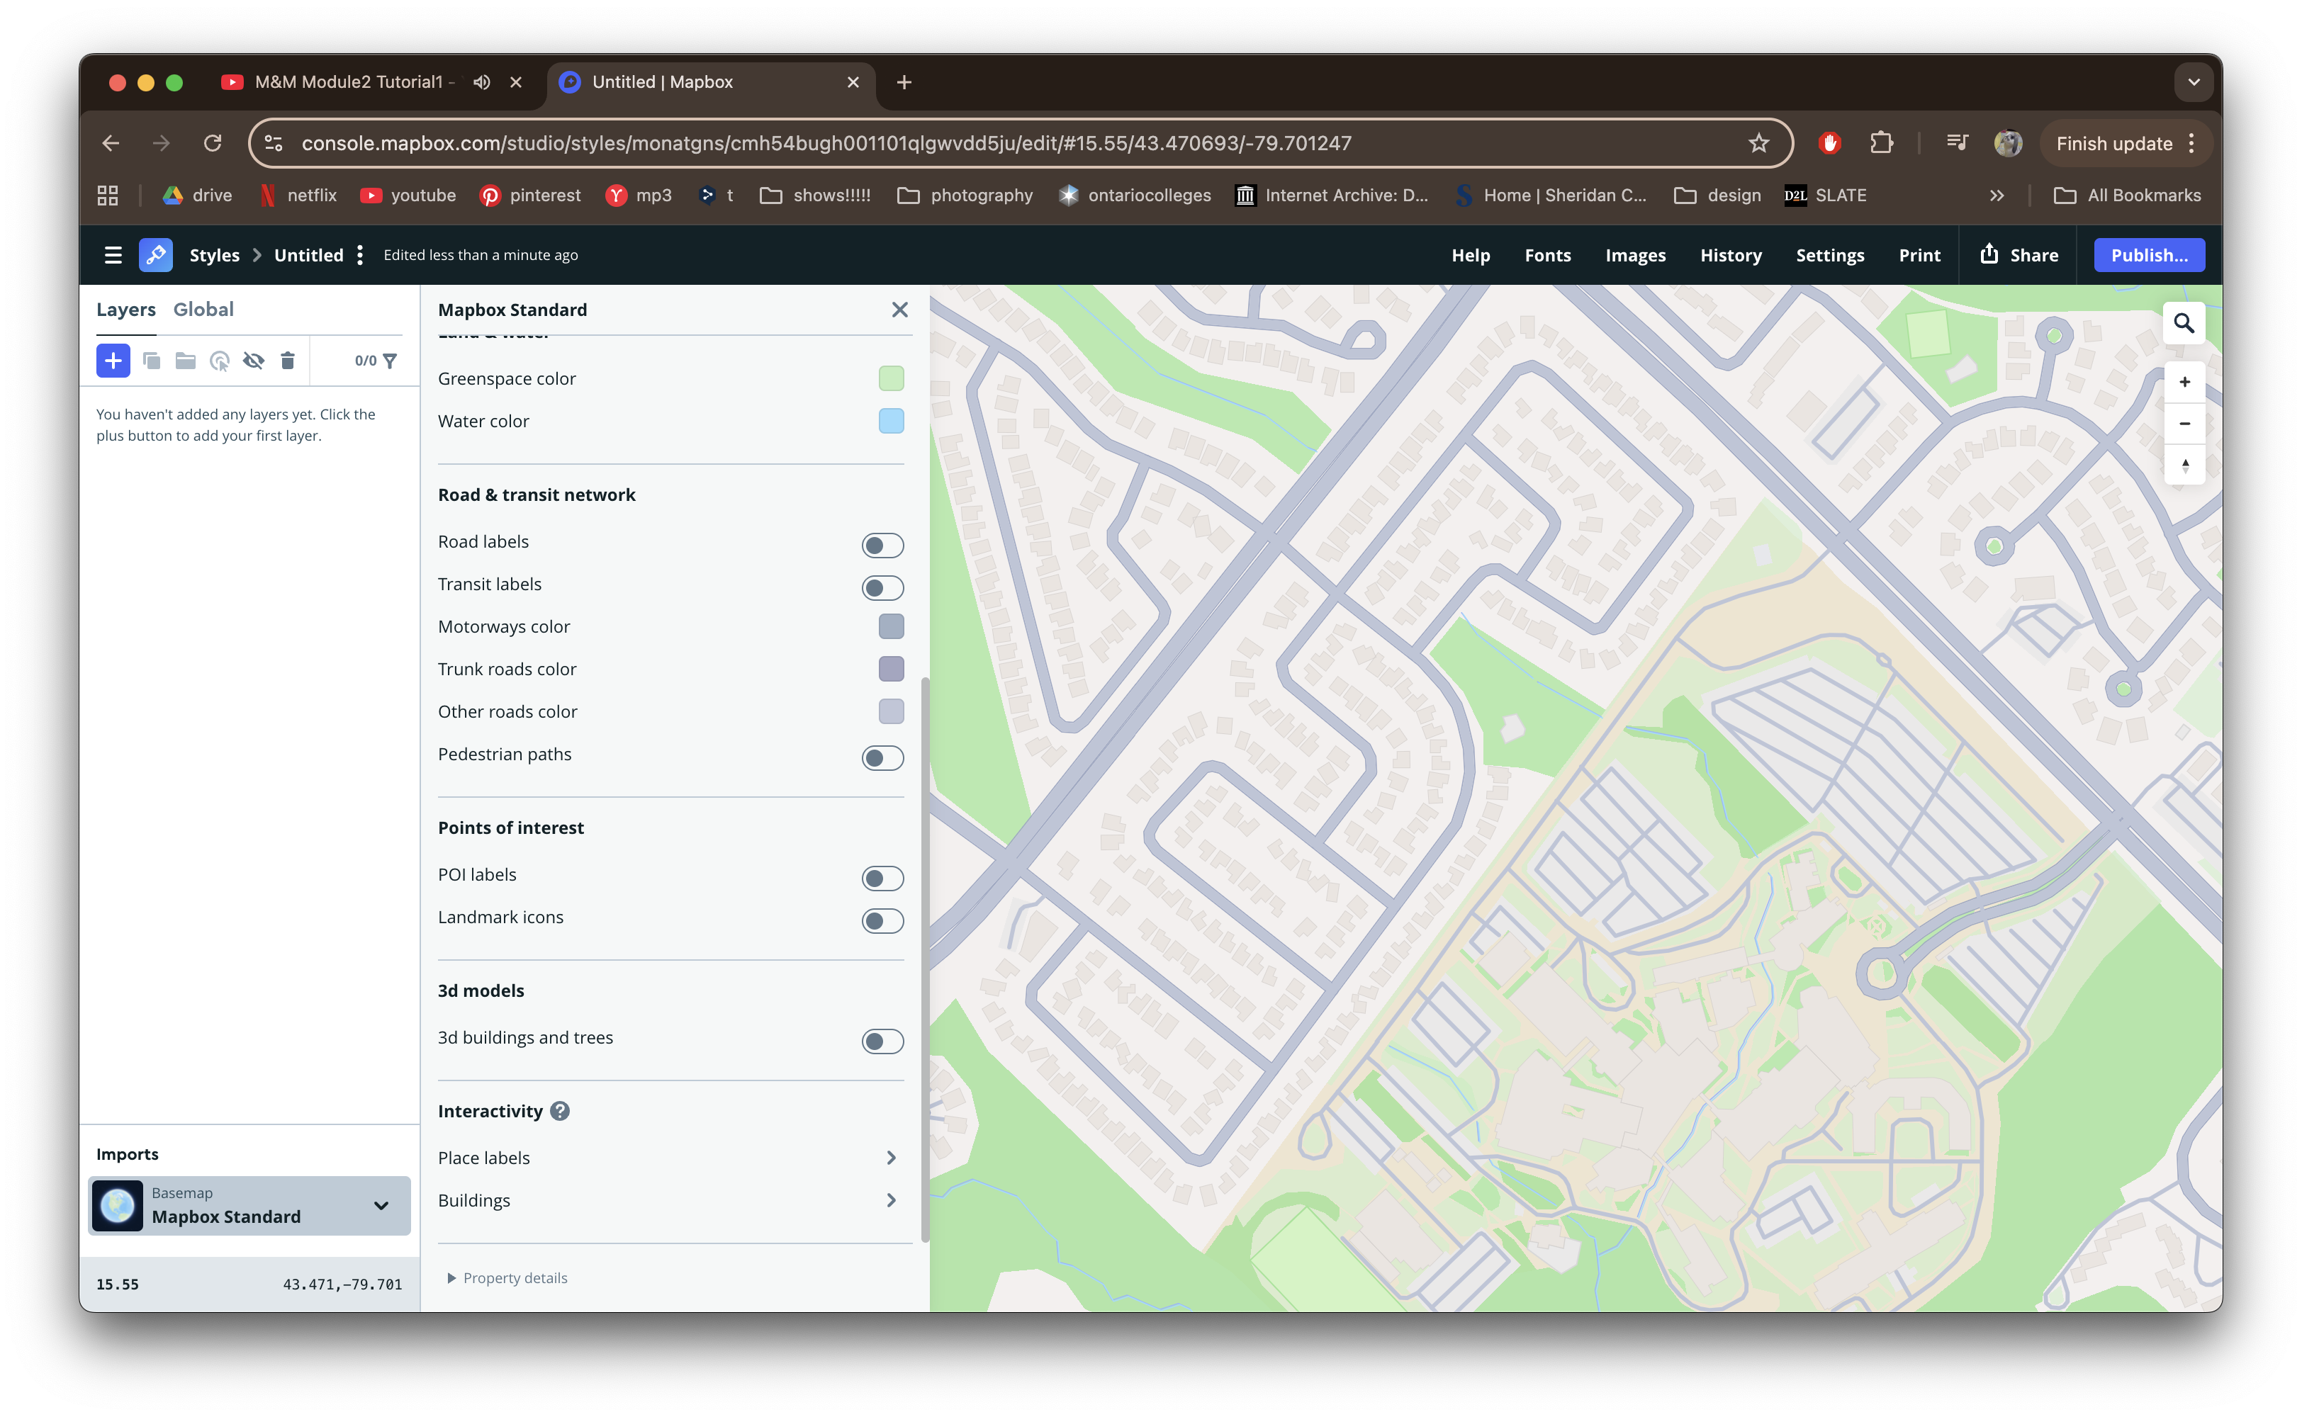Click the Publish button
Screen dimensions: 2302x1417
click(2148, 254)
